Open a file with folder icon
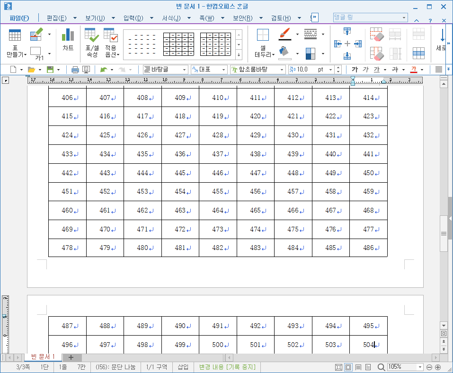Image resolution: width=453 pixels, height=373 pixels. click(31, 69)
